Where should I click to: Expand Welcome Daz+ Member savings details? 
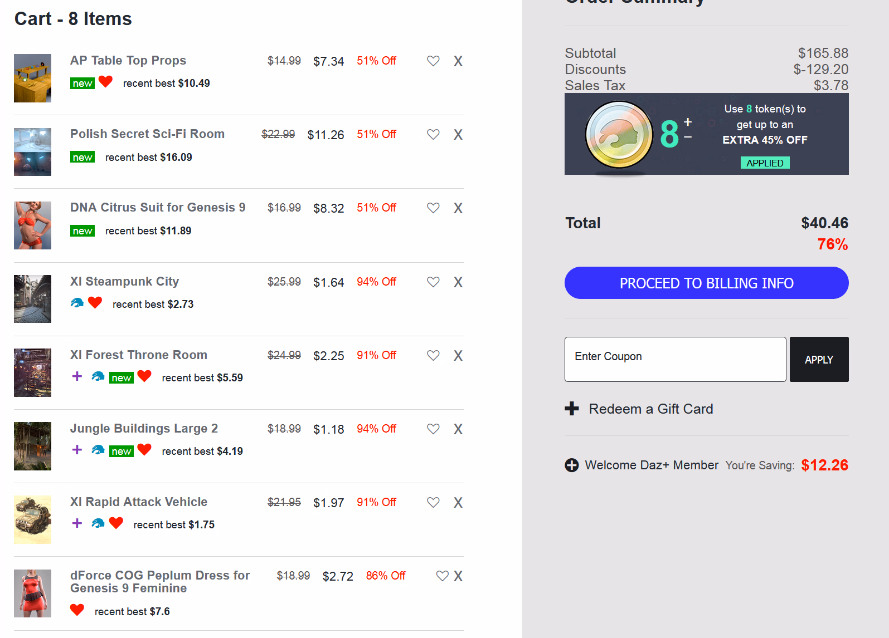pos(572,465)
